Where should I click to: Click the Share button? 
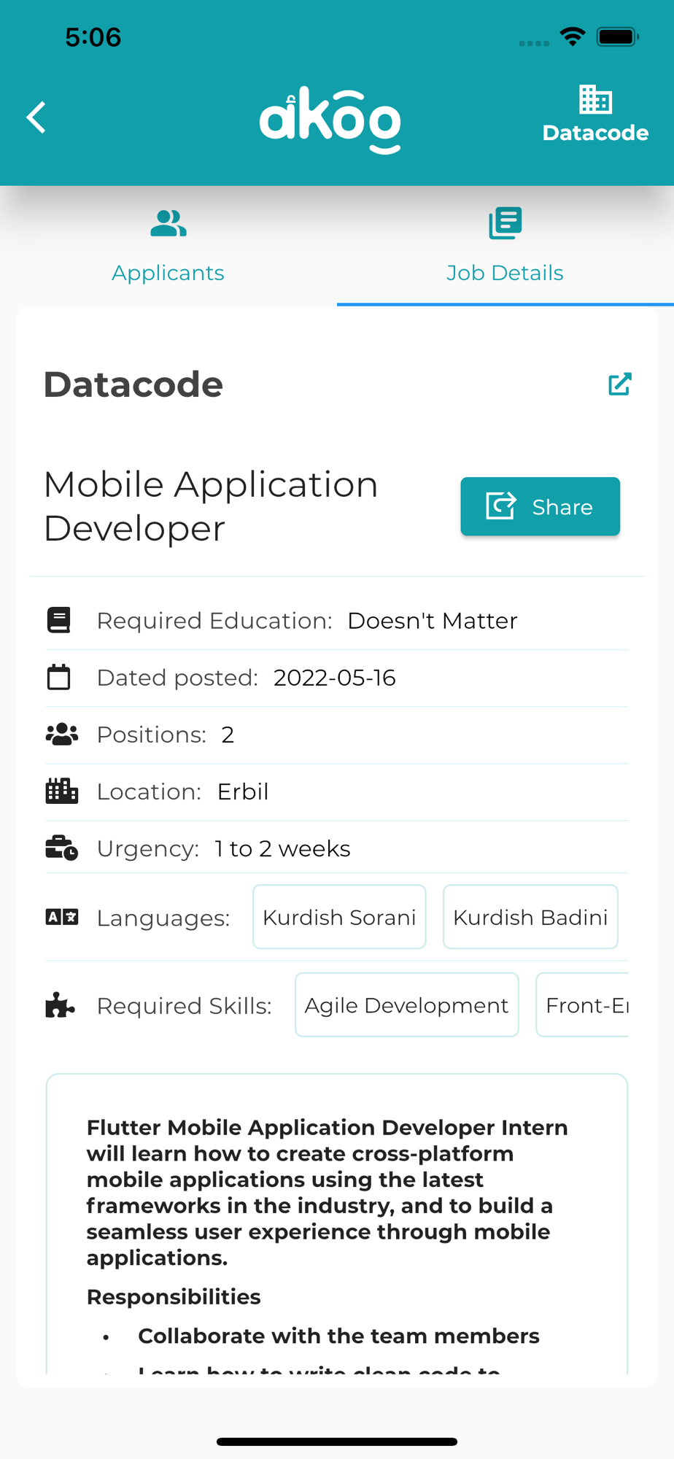click(x=540, y=506)
